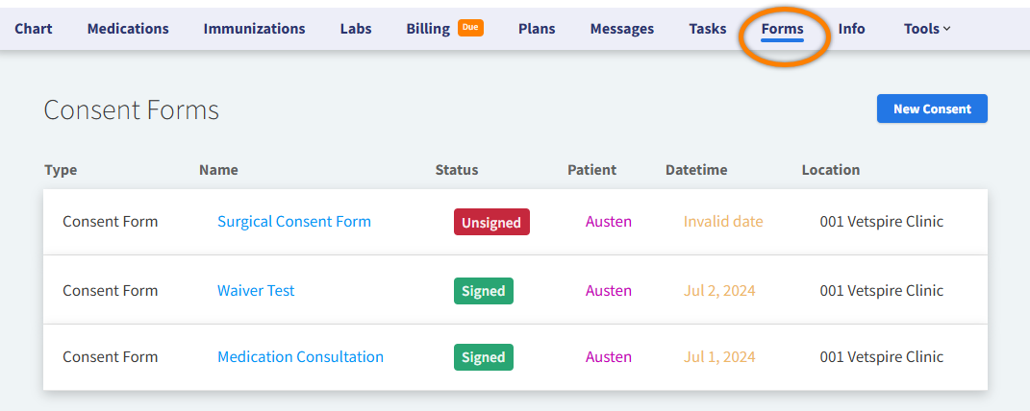Click patient Austen in Surgical Consent row
1030x411 pixels.
(x=609, y=222)
